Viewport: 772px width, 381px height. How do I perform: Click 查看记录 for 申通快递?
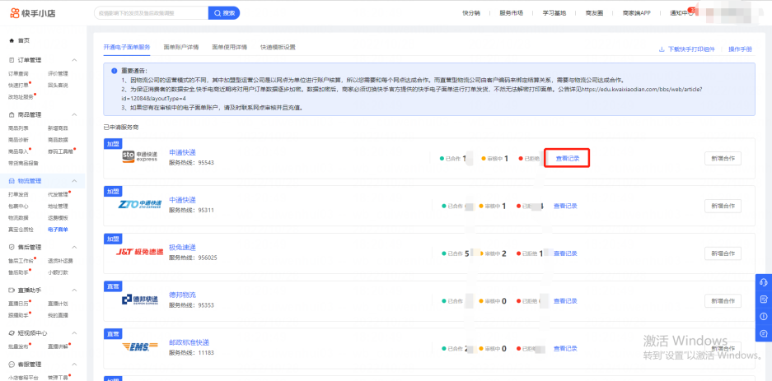coord(566,158)
